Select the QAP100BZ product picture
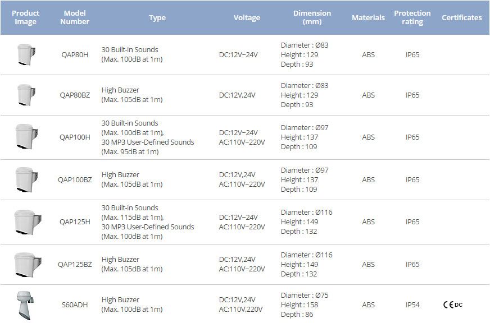Image resolution: width=490 pixels, height=323 pixels. tap(25, 180)
